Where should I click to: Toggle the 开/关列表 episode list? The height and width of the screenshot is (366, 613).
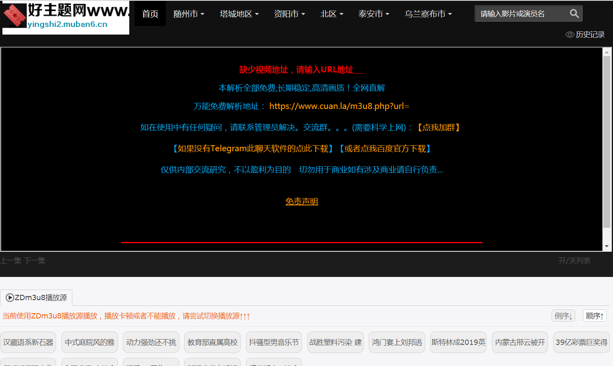pyautogui.click(x=574, y=261)
